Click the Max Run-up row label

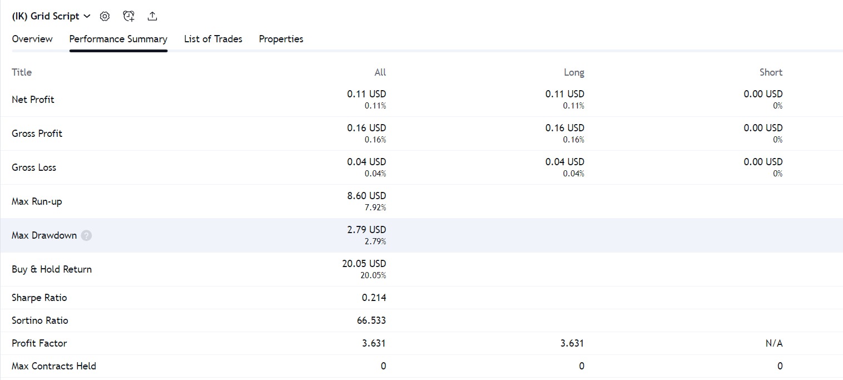(x=37, y=201)
